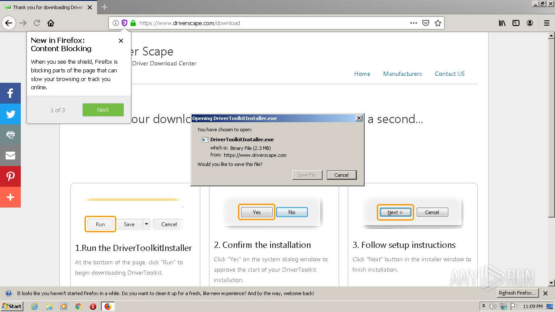Open the Firefox Library
Screen dimensions: 555x312
[x=502, y=23]
